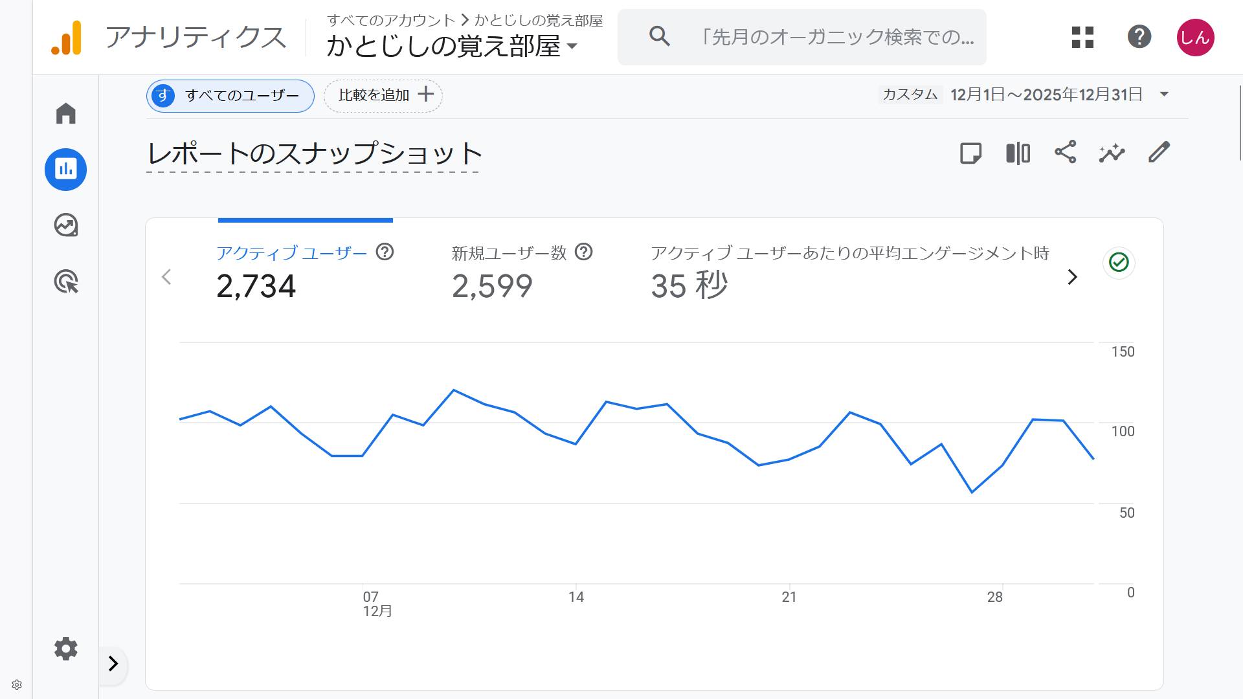Open the Explore section icon
Viewport: 1243px width, 699px height.
click(65, 225)
